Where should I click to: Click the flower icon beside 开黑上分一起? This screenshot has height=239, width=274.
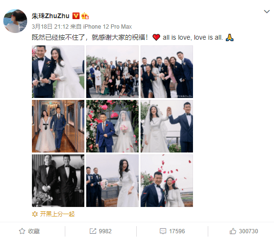tap(35, 214)
